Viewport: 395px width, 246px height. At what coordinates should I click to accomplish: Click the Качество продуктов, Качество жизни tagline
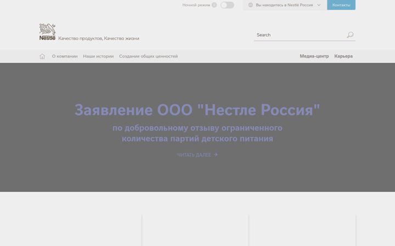[99, 38]
